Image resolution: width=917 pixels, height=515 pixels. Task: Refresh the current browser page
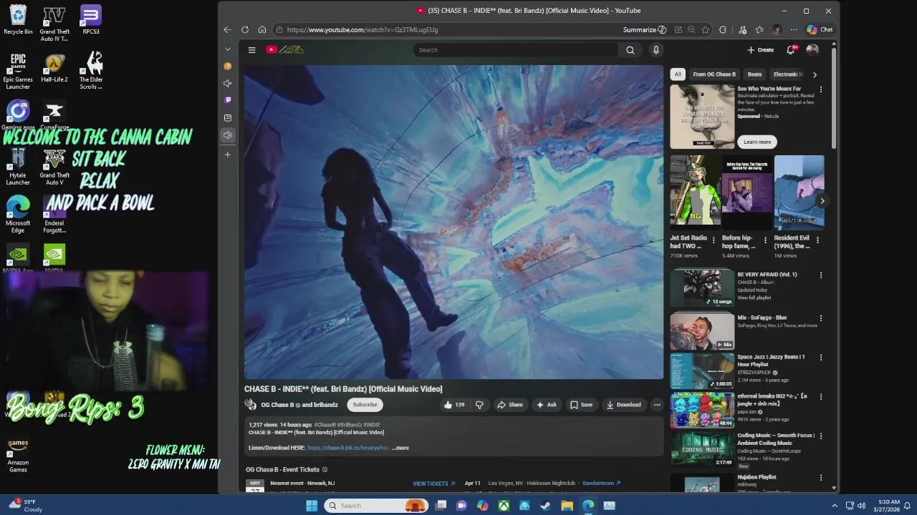pos(245,30)
